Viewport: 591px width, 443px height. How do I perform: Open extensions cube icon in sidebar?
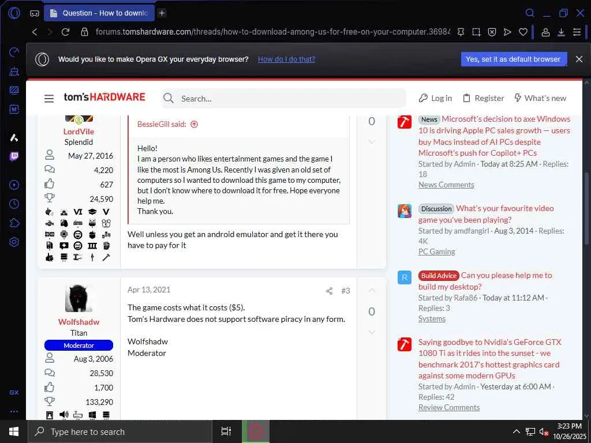click(x=14, y=223)
